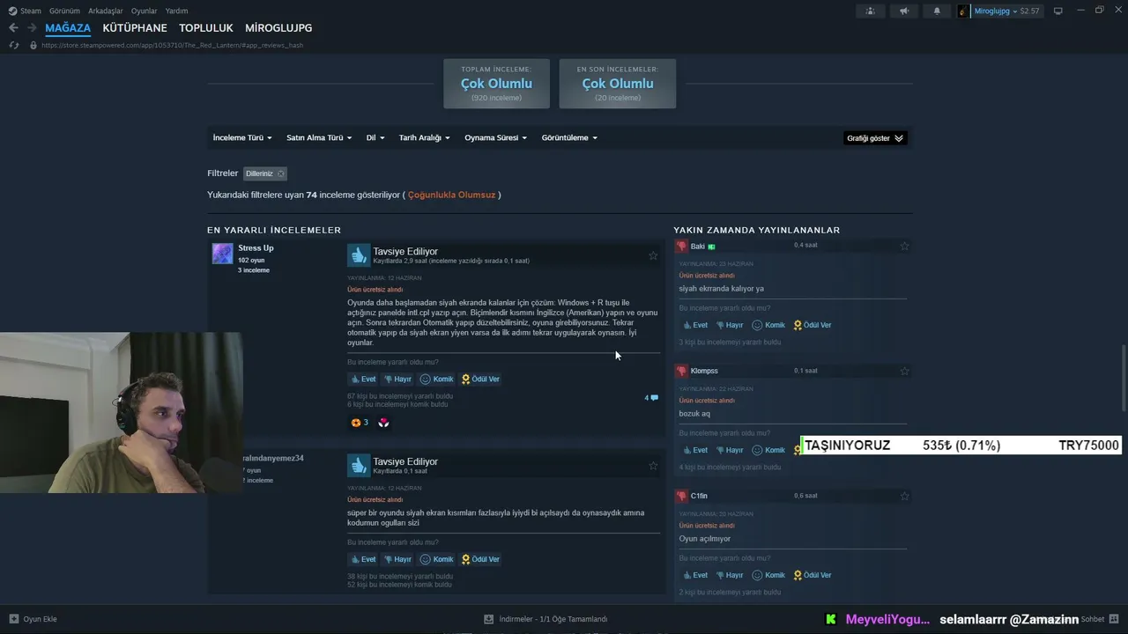Switch to Big Picture mode via monitor icon
The height and width of the screenshot is (634, 1128).
pos(1058,11)
